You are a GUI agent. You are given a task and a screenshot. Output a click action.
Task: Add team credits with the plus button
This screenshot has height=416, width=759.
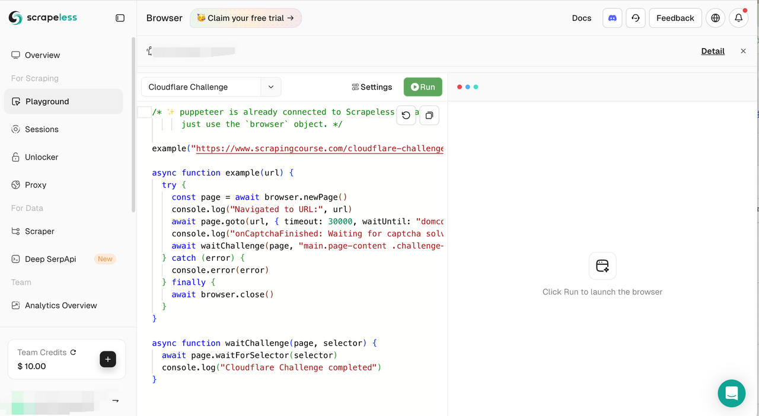point(108,359)
